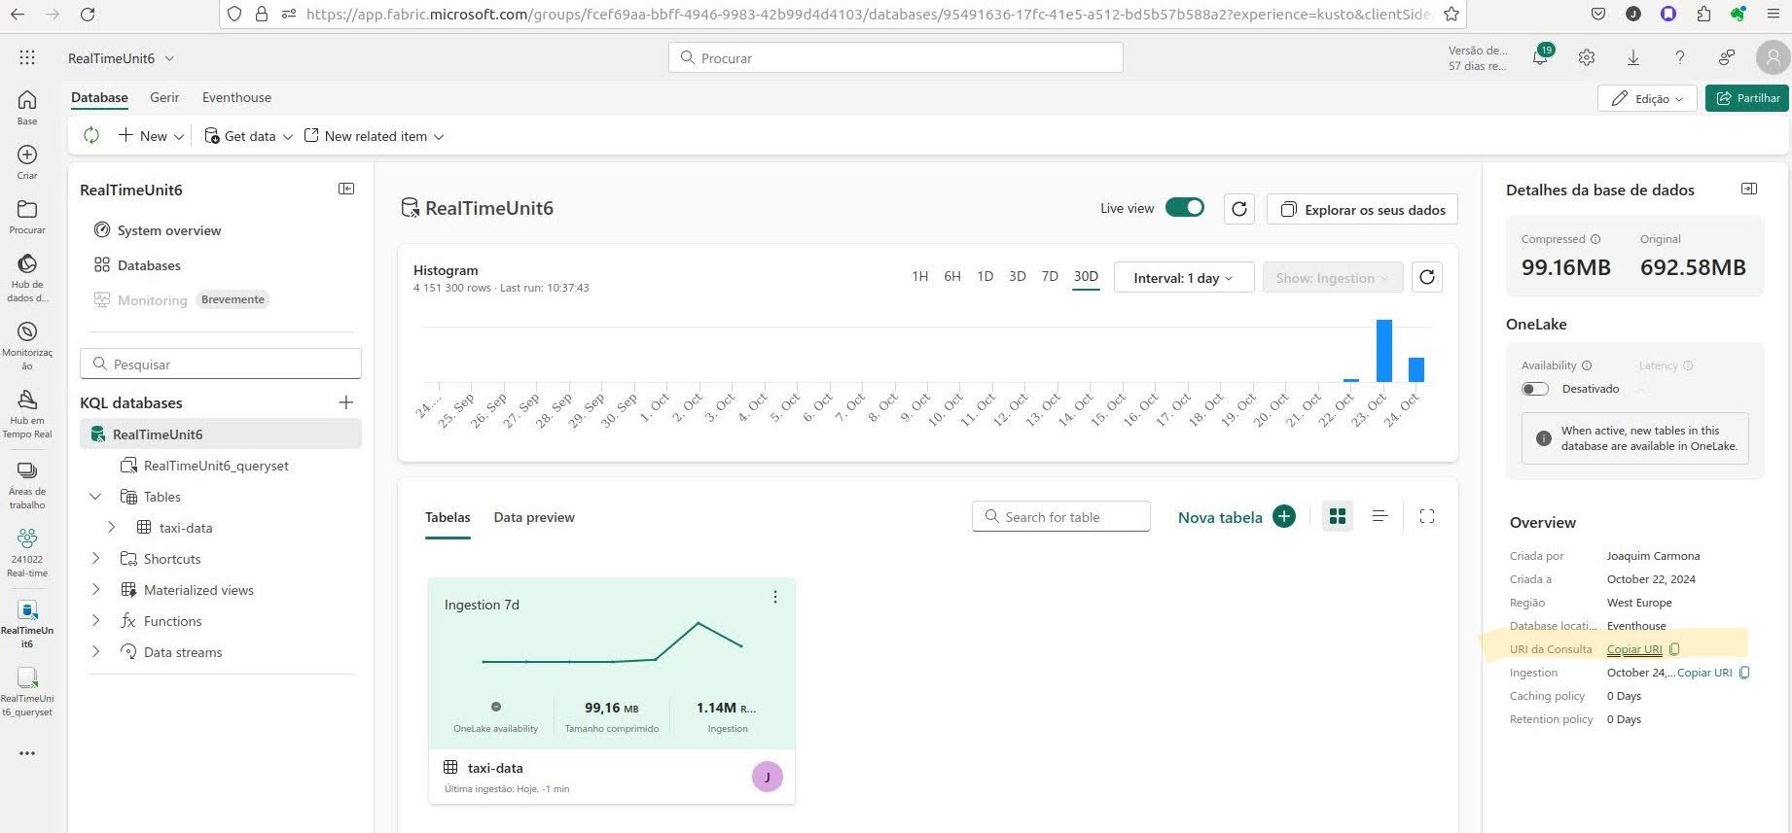This screenshot has width=1792, height=833.
Task: Open the settings gear icon
Action: coord(1587,57)
